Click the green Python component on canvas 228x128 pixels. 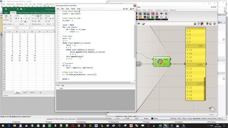pyautogui.click(x=162, y=62)
